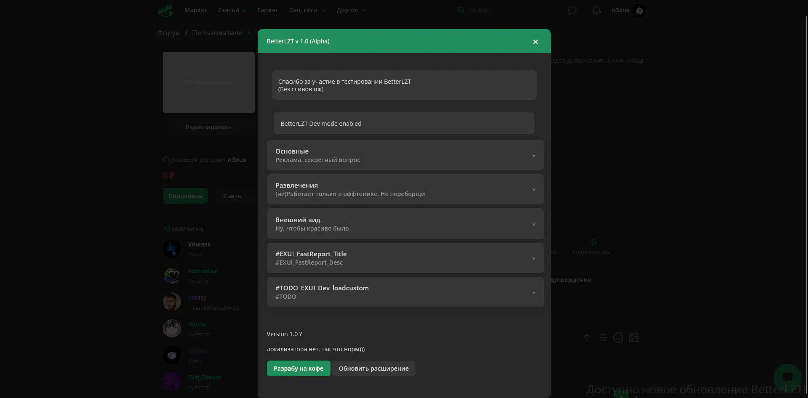Click the Пополнить deposit button
This screenshot has width=808, height=398.
[x=185, y=196]
